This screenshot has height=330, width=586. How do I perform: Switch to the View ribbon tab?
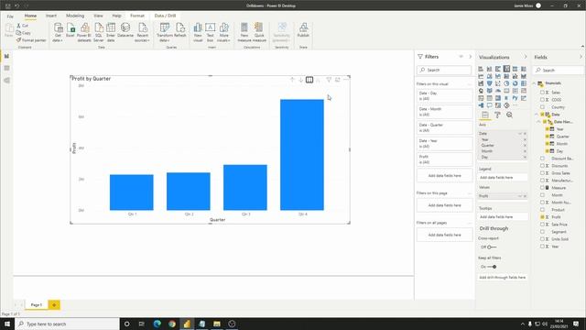click(x=98, y=16)
